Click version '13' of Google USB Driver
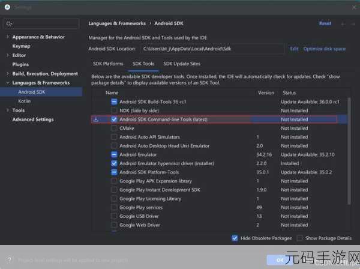Image resolution: width=360 pixels, height=269 pixels. coord(259,216)
